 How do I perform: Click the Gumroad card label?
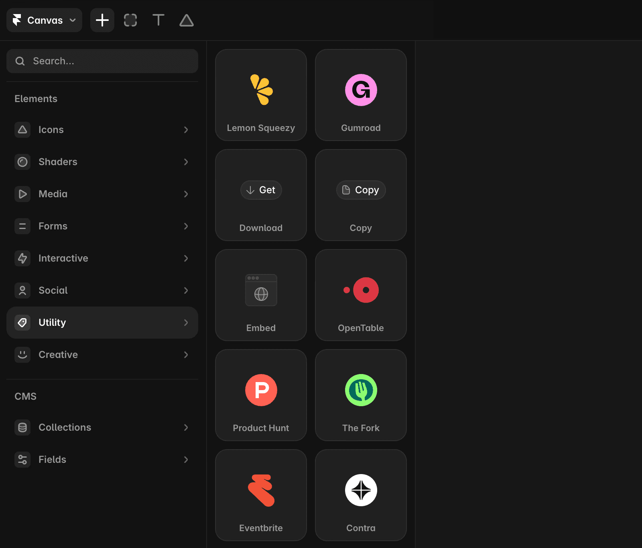coord(361,128)
